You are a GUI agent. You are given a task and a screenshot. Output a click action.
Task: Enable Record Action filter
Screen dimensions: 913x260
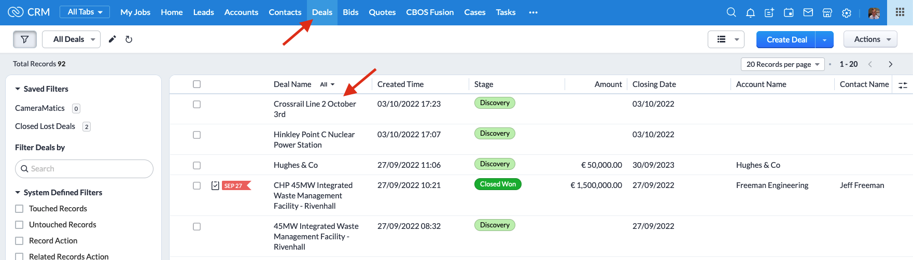[x=19, y=241]
